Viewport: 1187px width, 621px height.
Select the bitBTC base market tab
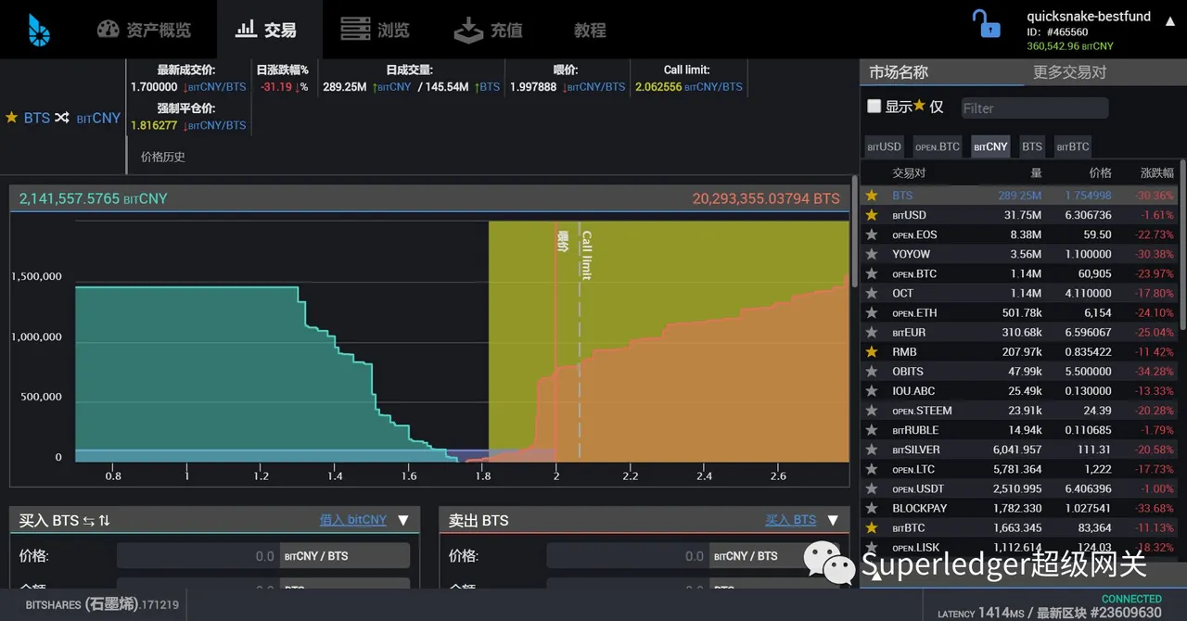coord(1072,146)
